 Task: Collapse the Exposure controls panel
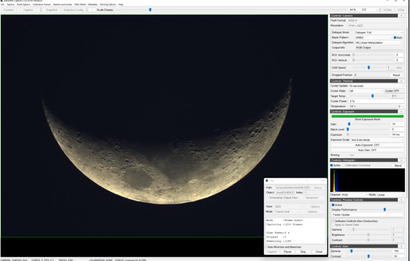(401, 111)
